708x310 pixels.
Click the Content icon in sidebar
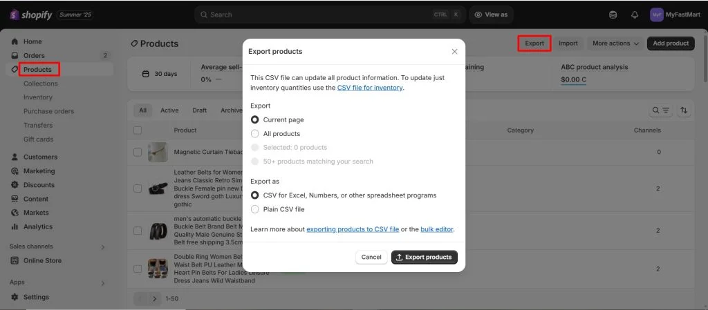tap(15, 199)
